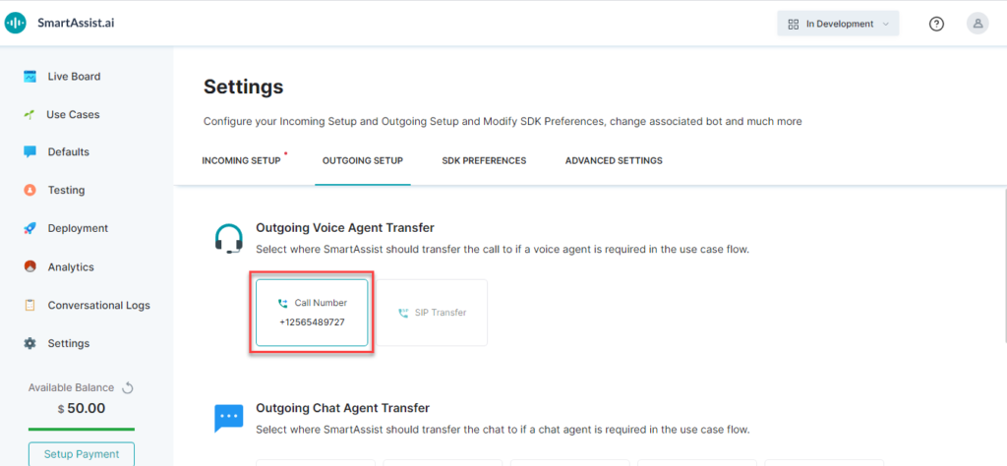The height and width of the screenshot is (466, 1007).
Task: Click the Setup Payment button
Action: coord(82,454)
